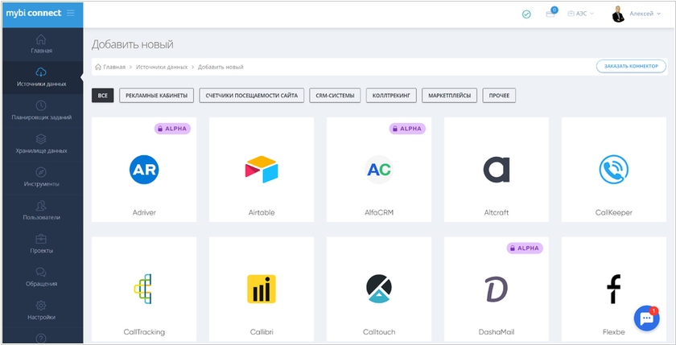This screenshot has height=345, width=676.
Task: Open Пользователи people icon
Action: coord(41,205)
